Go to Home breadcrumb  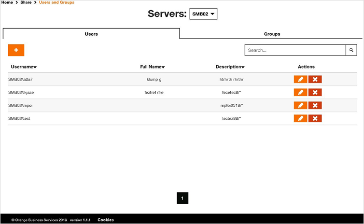click(x=7, y=2)
